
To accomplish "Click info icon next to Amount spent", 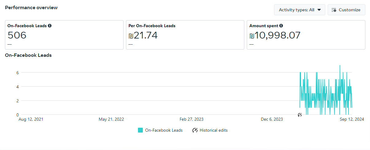I will click(281, 26).
